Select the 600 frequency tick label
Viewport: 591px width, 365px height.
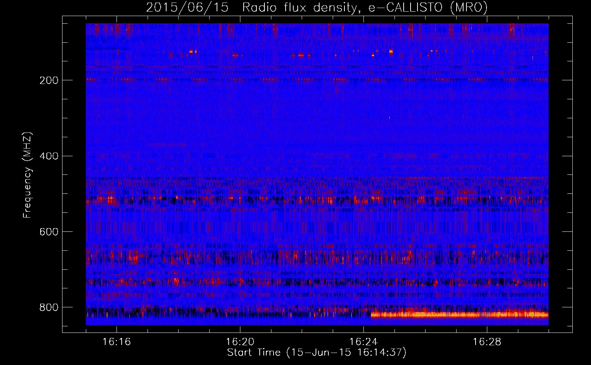pos(49,232)
